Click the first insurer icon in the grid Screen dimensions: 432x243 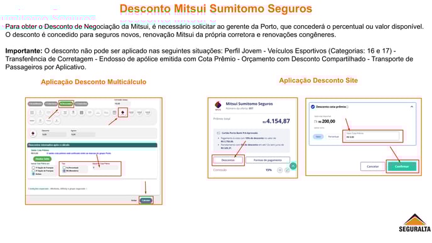pyautogui.click(x=32, y=112)
